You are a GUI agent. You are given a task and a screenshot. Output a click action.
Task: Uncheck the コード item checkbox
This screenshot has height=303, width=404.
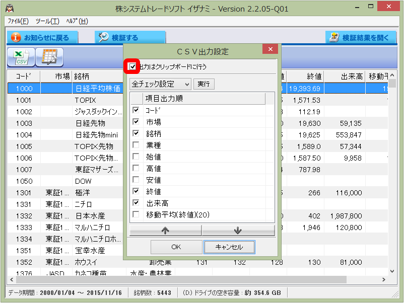pos(136,110)
